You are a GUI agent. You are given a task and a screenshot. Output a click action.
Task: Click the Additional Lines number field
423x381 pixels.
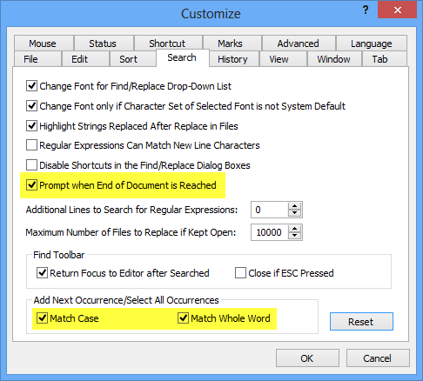point(270,210)
